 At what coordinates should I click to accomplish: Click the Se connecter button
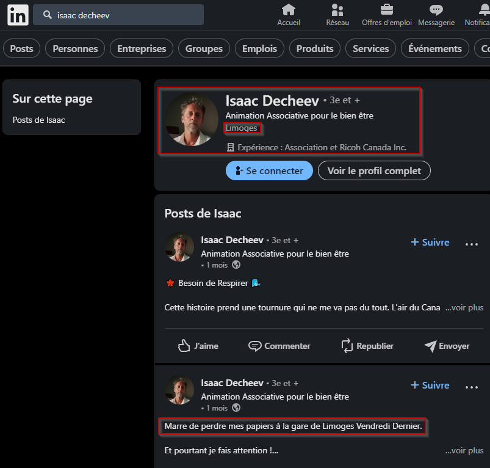pyautogui.click(x=269, y=170)
